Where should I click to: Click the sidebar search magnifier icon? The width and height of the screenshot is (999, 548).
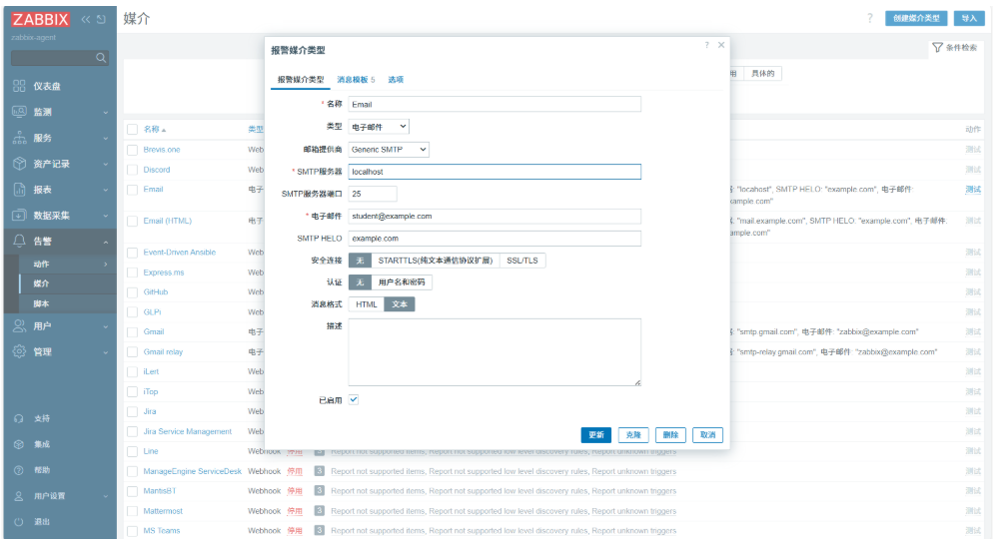pyautogui.click(x=101, y=58)
